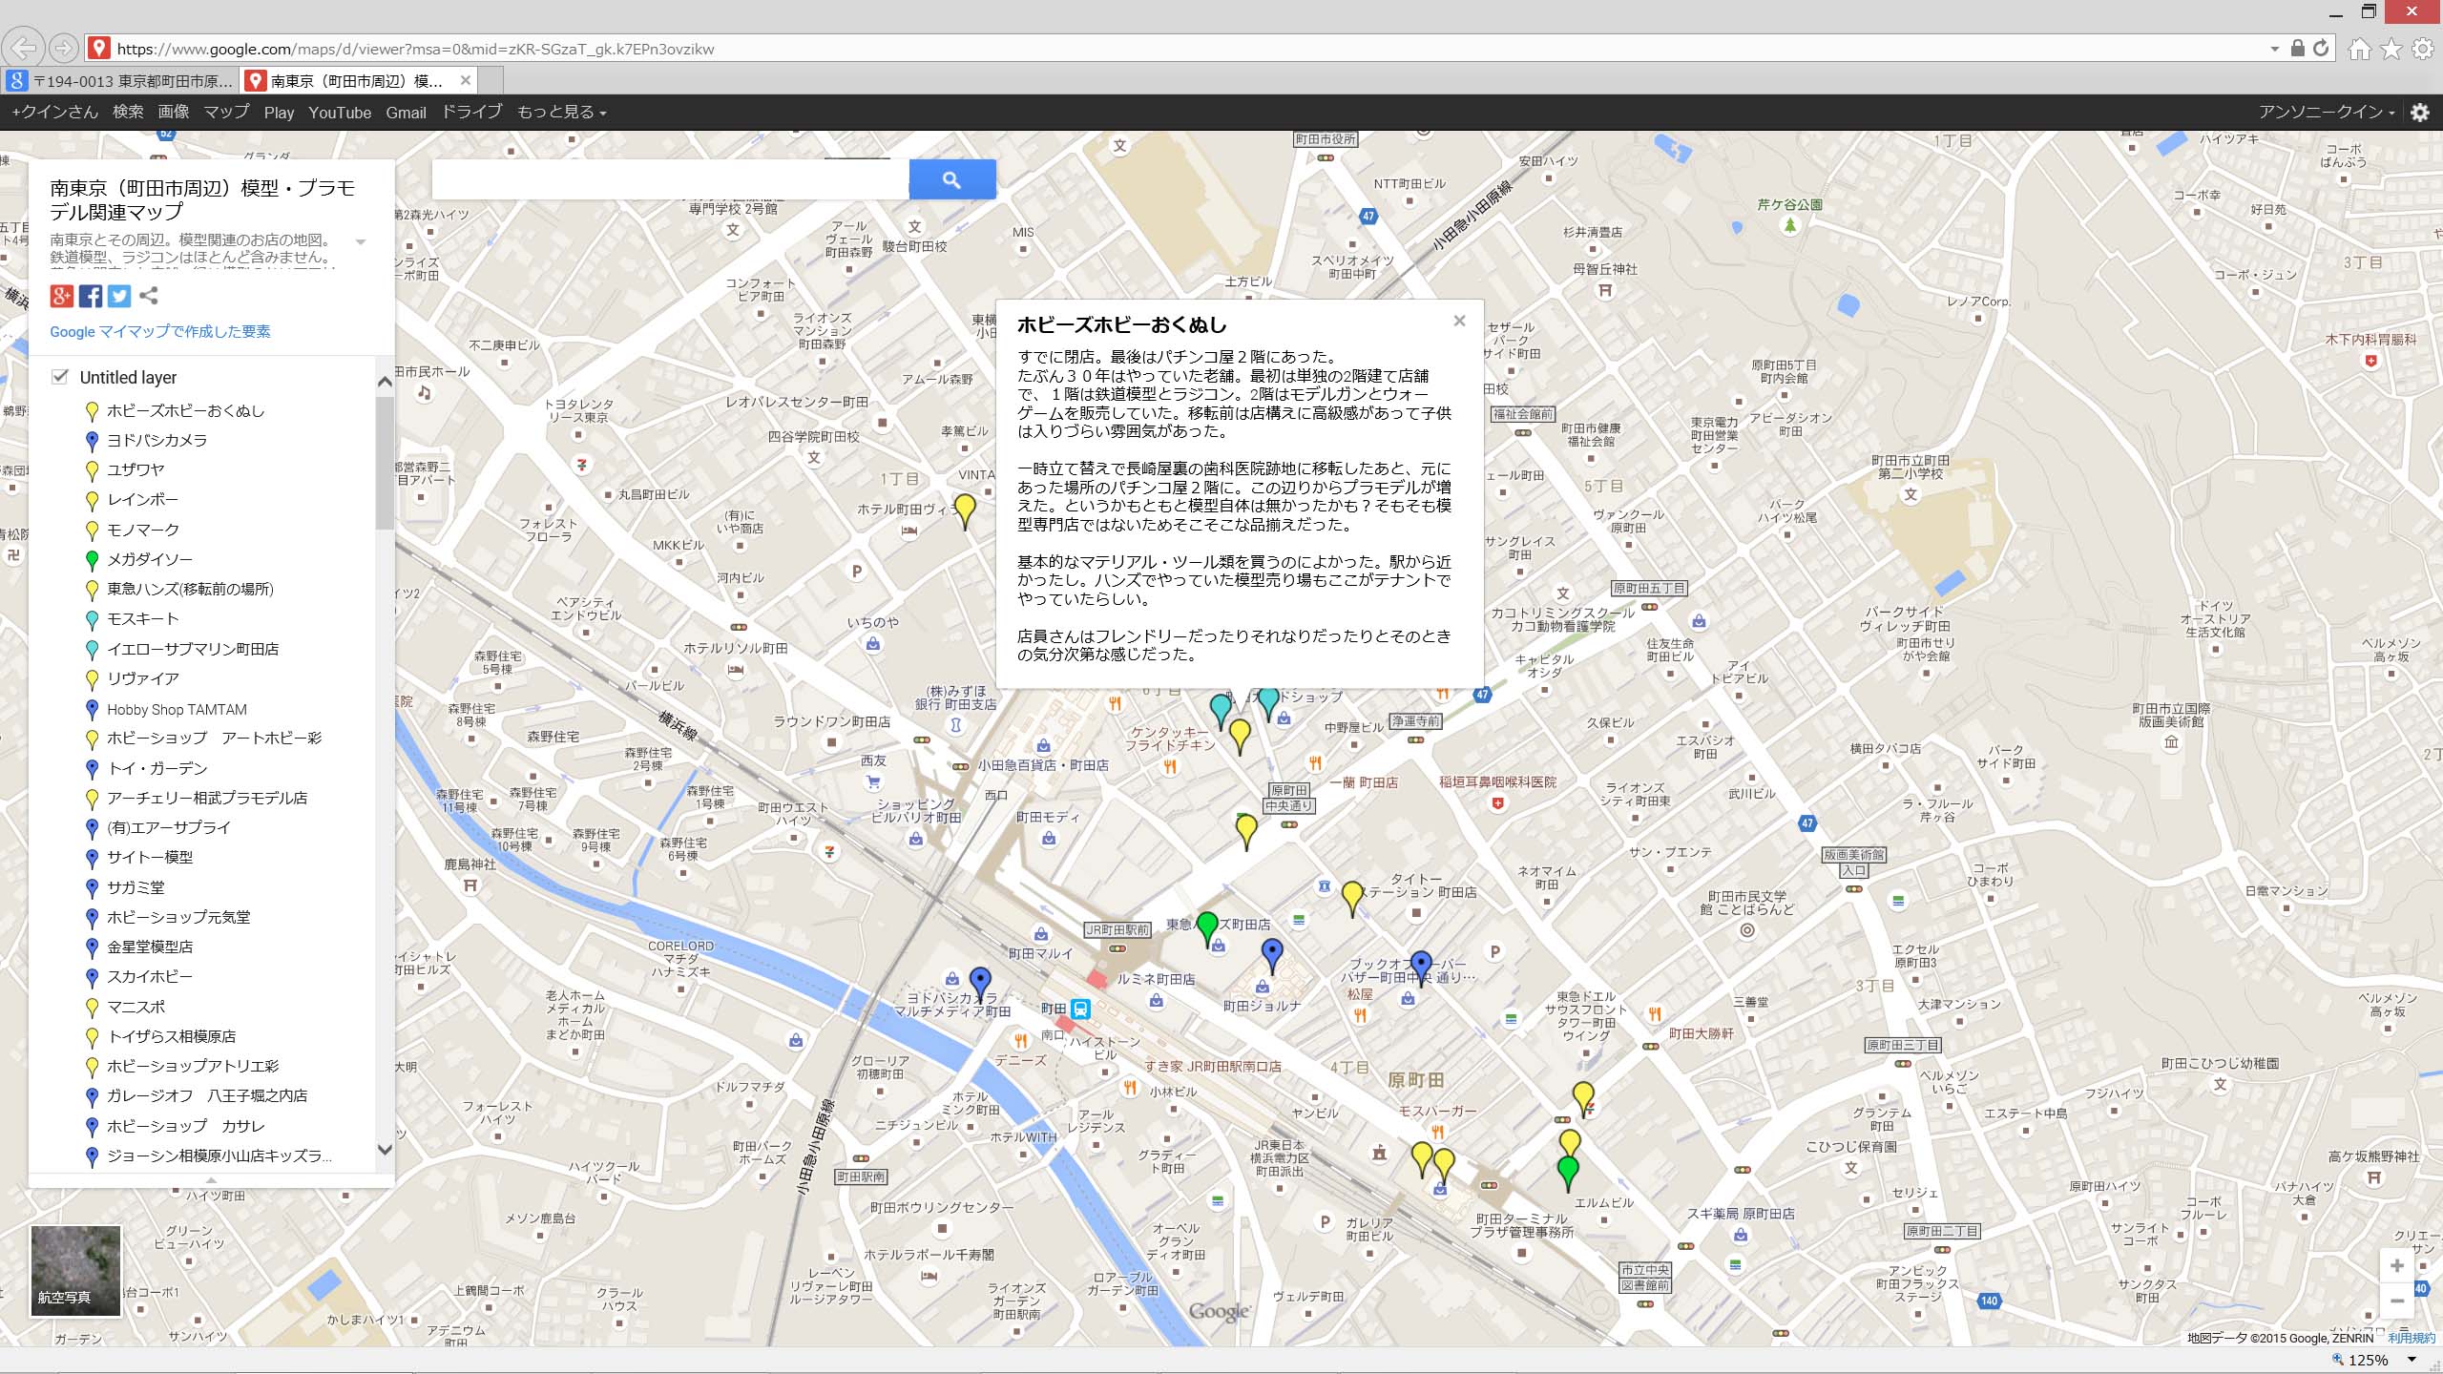Switch to 航空写真 satellite view thumbnail

75,1271
